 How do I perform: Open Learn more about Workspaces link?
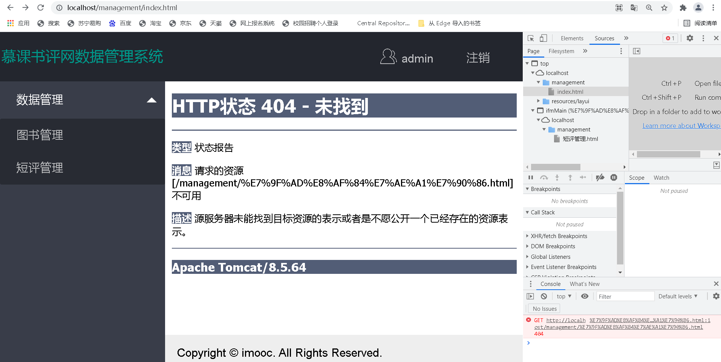(681, 126)
